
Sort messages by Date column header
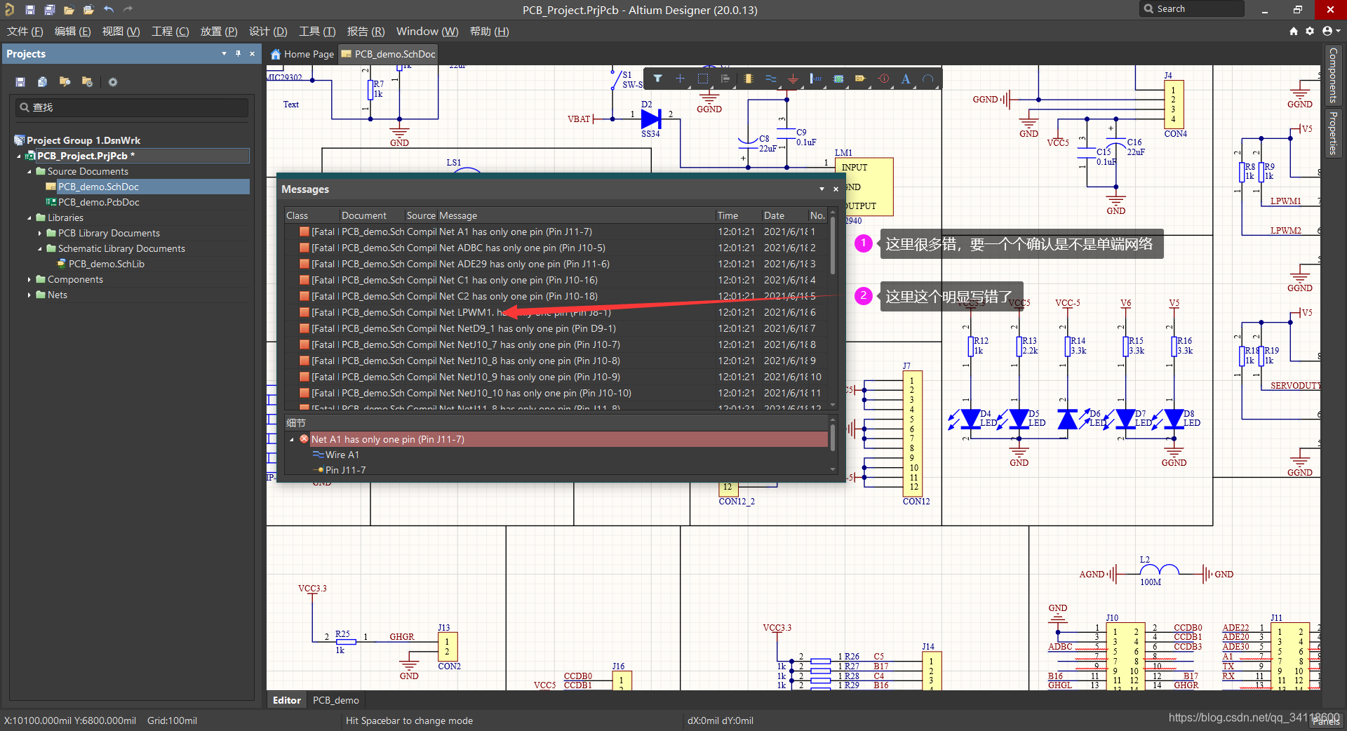784,215
